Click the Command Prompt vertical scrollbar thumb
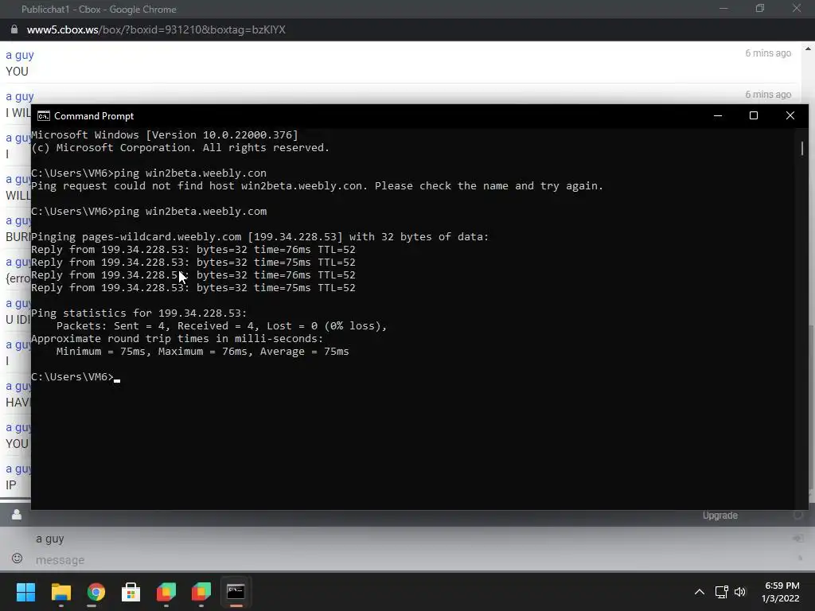This screenshot has width=815, height=611. pyautogui.click(x=802, y=148)
